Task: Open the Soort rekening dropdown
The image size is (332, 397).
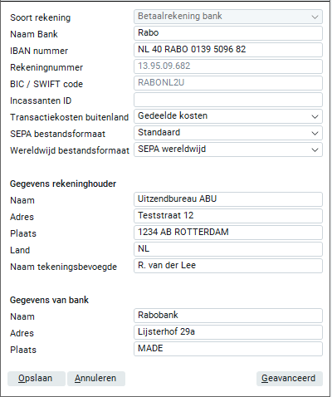Action: [228, 17]
